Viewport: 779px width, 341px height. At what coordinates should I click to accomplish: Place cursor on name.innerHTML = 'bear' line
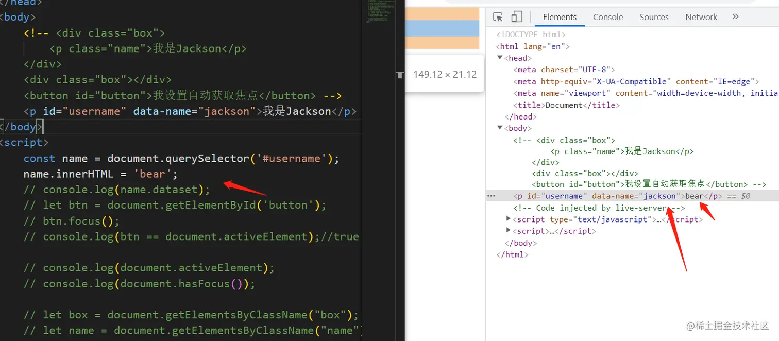(x=100, y=174)
